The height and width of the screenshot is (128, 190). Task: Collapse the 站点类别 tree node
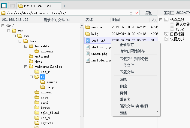pyautogui.click(x=161, y=20)
